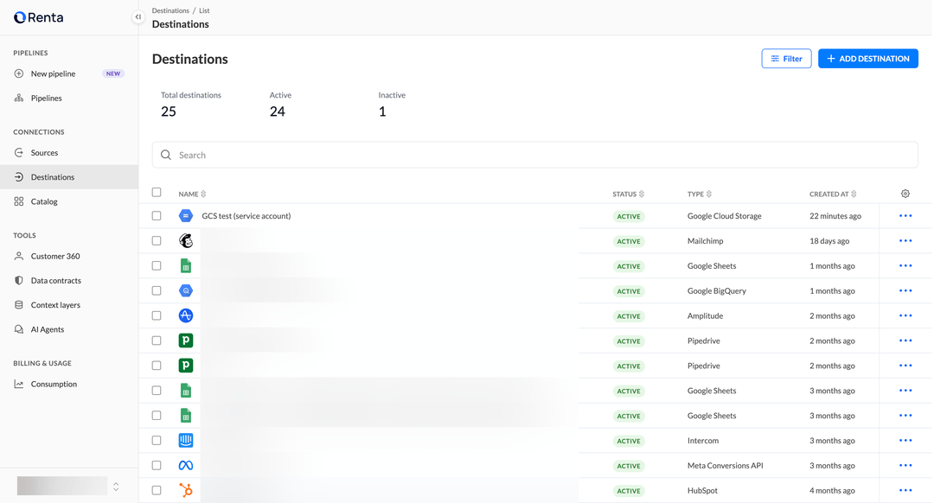The image size is (934, 503).
Task: Sort the table by the STATUS column
Action: 629,194
